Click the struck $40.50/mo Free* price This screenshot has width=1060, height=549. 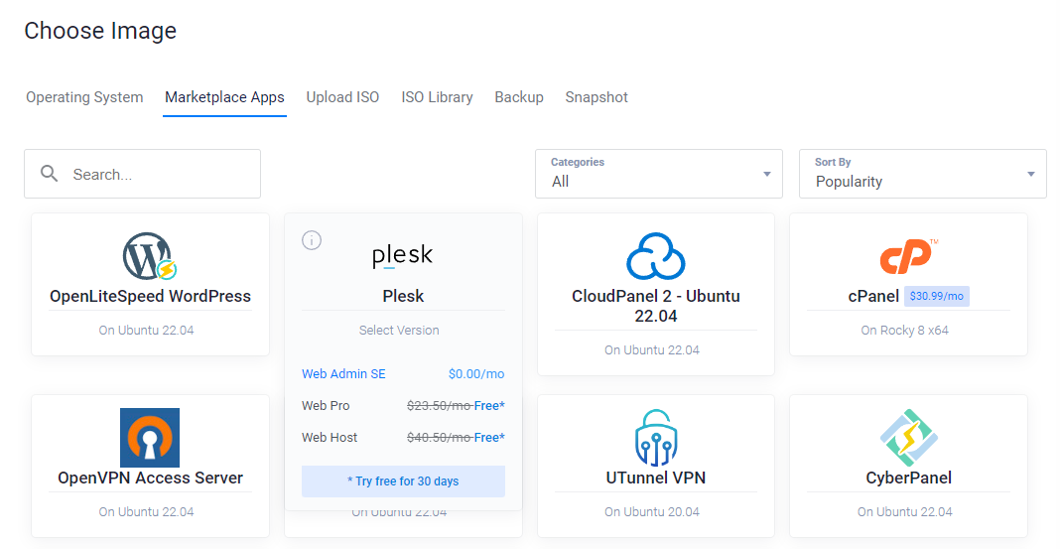456,438
